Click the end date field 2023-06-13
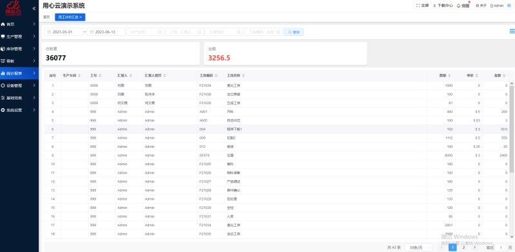Screen dimensions: 515x252 (106, 32)
